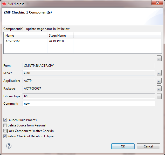Click the From field CMNTP.S6.ACTP.CPY
Image resolution: width=166 pixels, height=155 pixels.
click(x=89, y=66)
